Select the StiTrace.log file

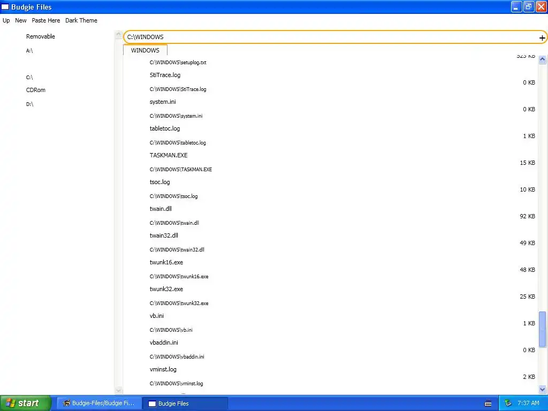[165, 75]
